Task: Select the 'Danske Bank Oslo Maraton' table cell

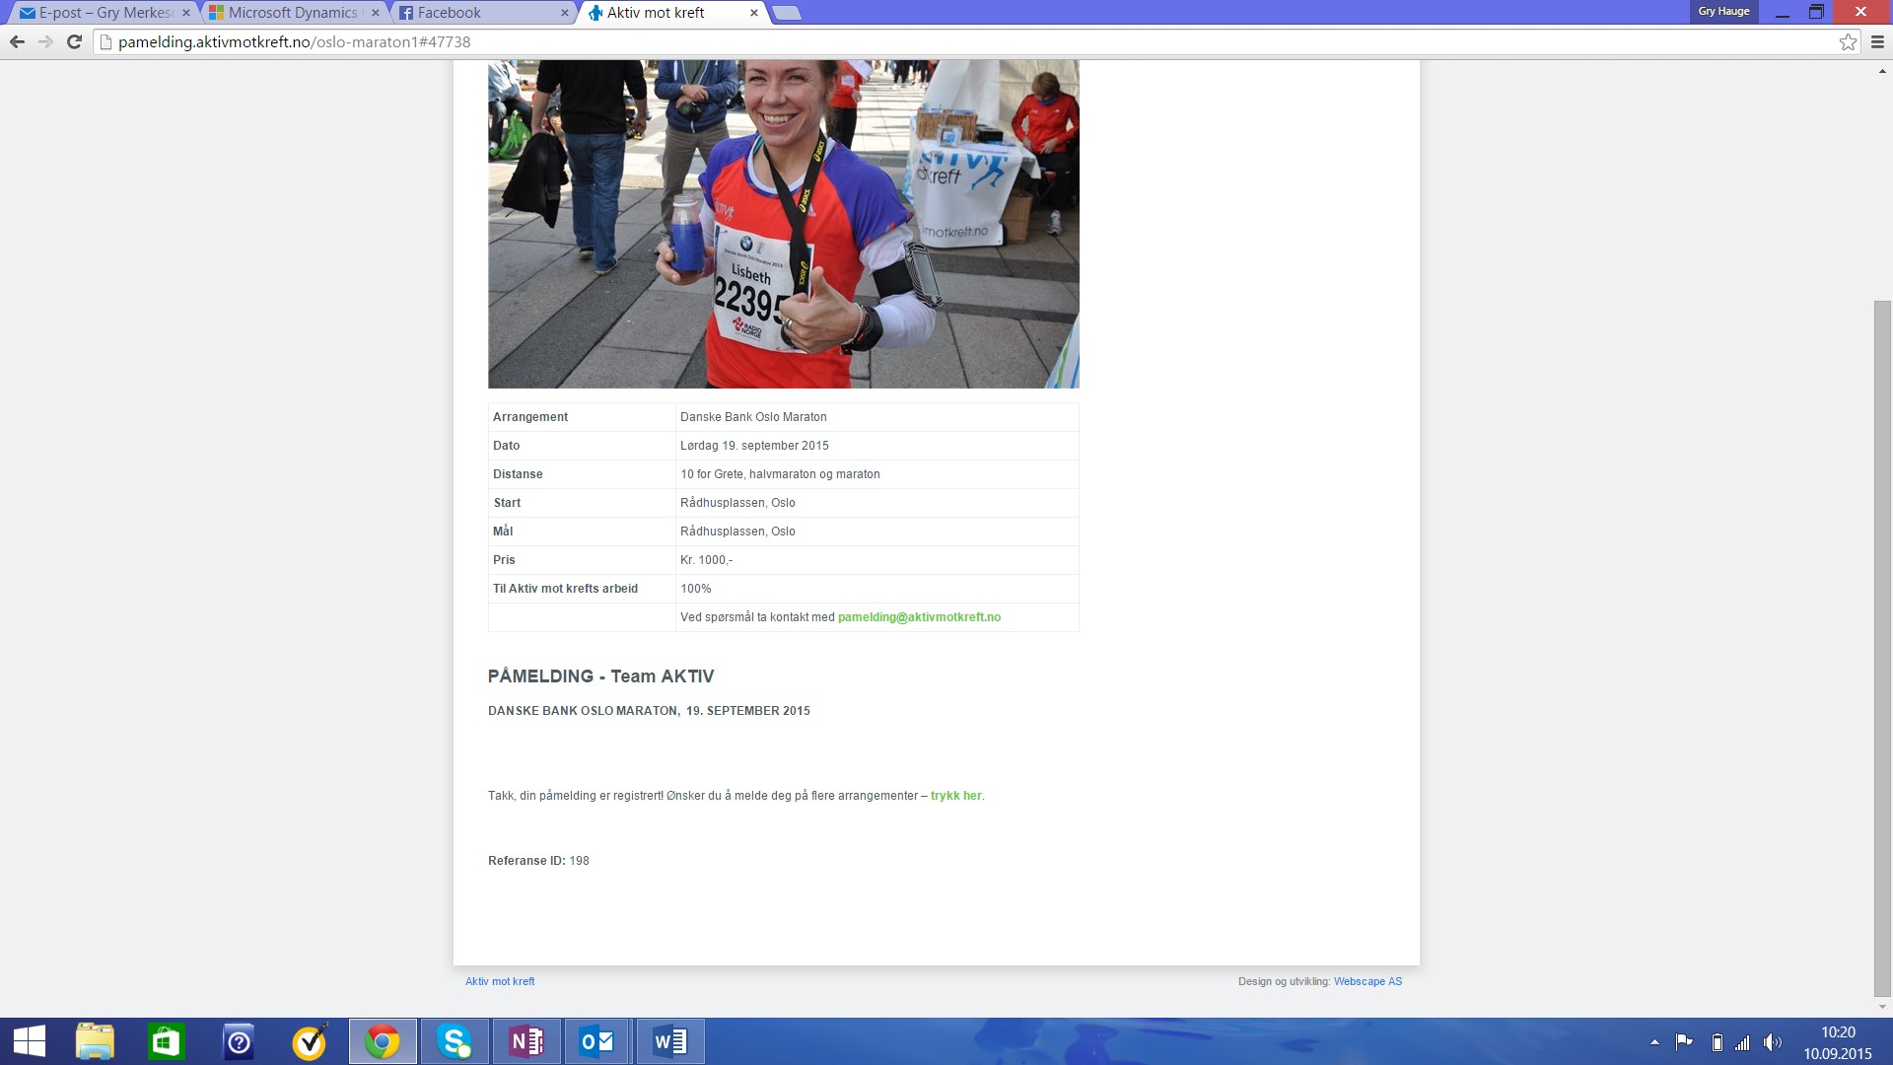Action: 877,417
